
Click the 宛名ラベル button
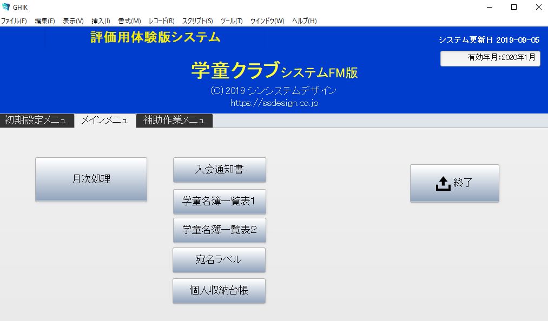(x=219, y=260)
